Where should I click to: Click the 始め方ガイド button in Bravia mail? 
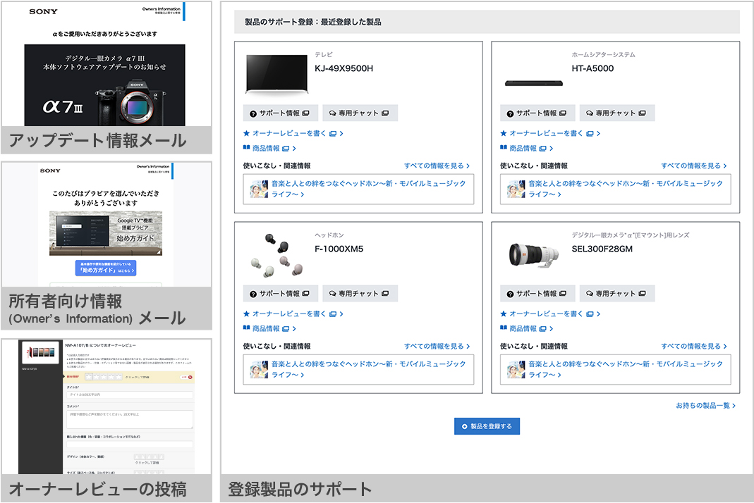pyautogui.click(x=105, y=268)
